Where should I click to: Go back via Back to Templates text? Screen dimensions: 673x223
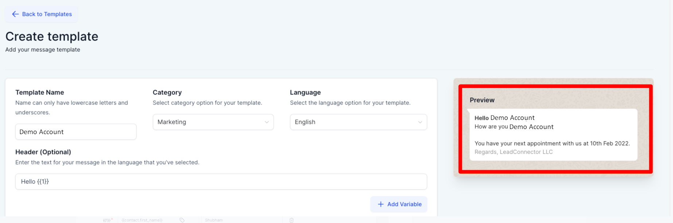(47, 14)
